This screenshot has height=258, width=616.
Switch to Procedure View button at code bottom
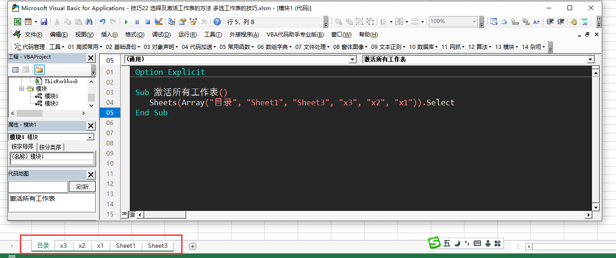(124, 215)
